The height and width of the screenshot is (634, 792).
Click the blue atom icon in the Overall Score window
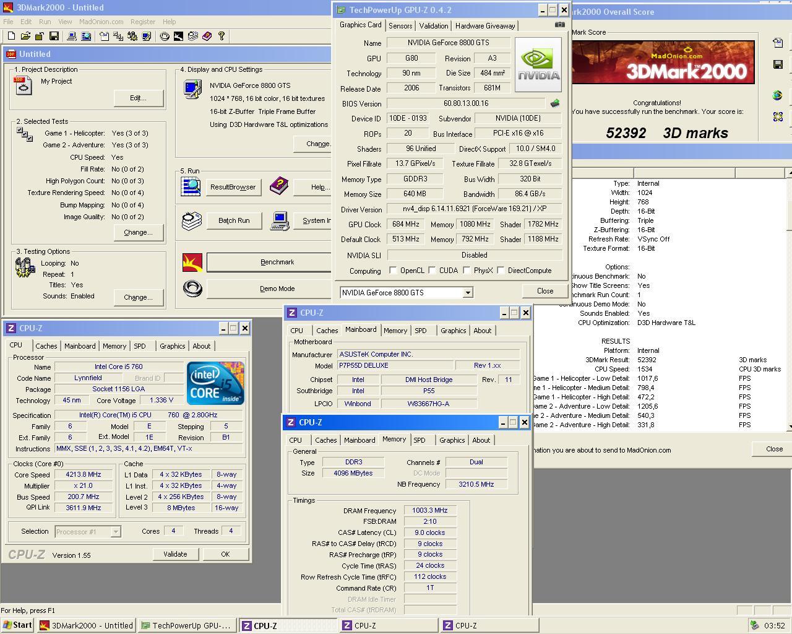tap(778, 116)
